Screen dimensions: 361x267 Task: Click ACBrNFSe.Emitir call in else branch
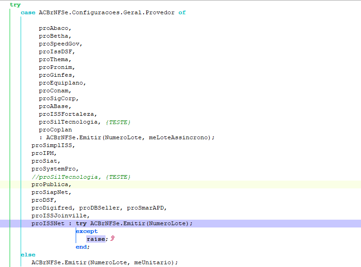tap(105, 262)
